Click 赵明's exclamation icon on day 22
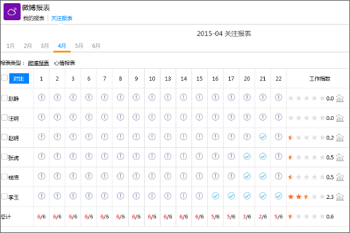Screen dimensions: 350x233 [279, 136]
